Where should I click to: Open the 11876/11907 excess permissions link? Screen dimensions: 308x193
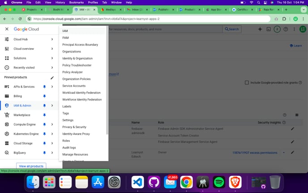pyautogui.click(x=255, y=153)
